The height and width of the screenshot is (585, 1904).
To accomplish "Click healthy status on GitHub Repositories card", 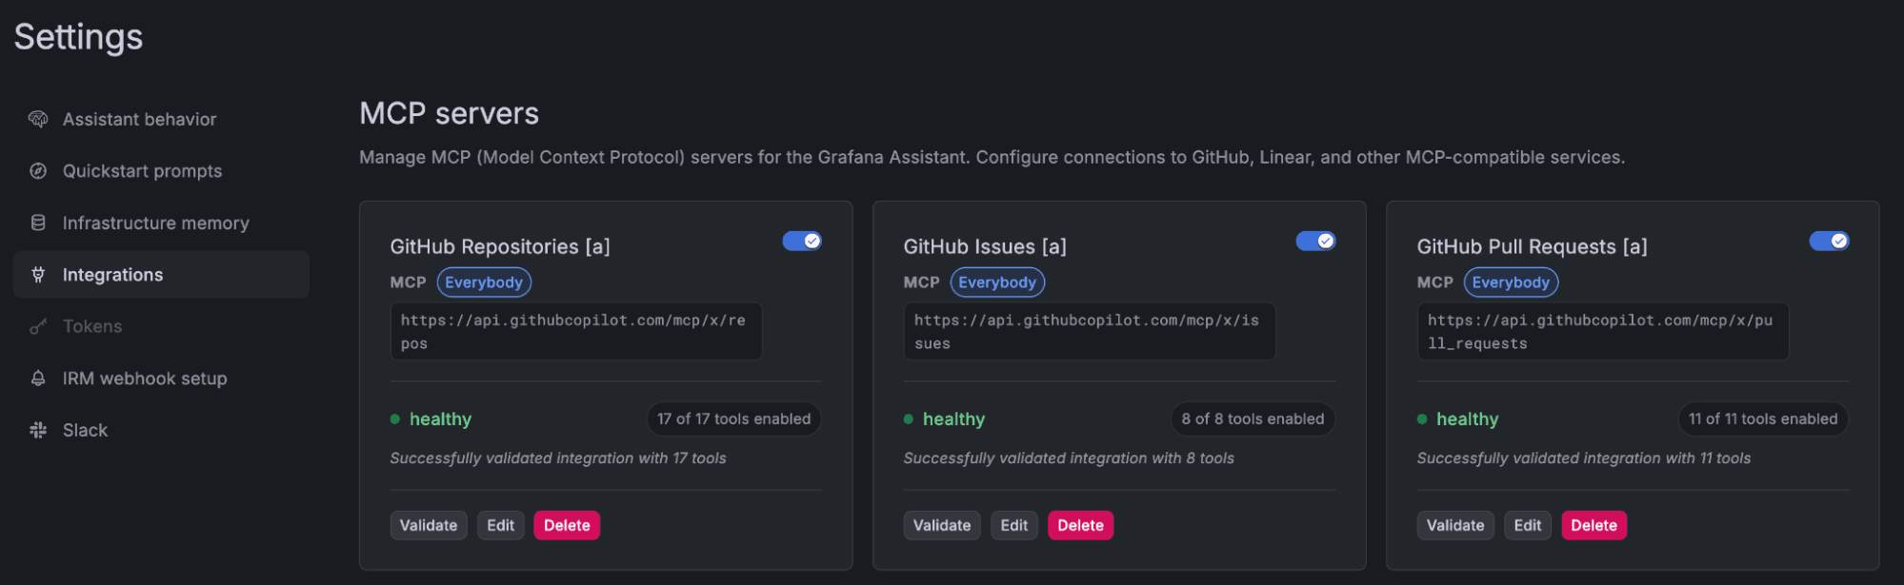I will (440, 419).
